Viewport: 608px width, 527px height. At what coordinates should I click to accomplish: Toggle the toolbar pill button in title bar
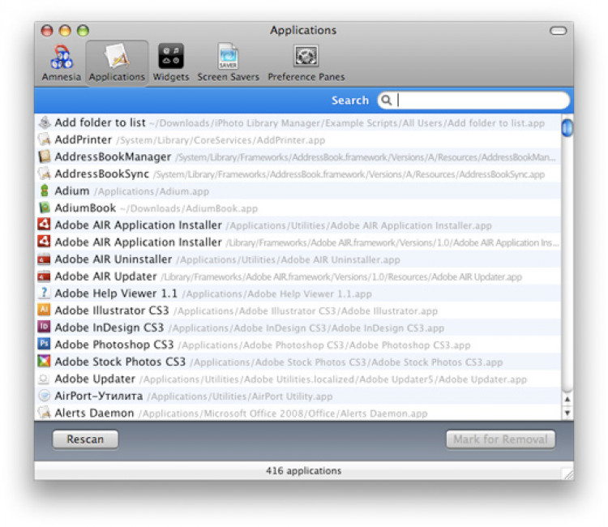(558, 31)
